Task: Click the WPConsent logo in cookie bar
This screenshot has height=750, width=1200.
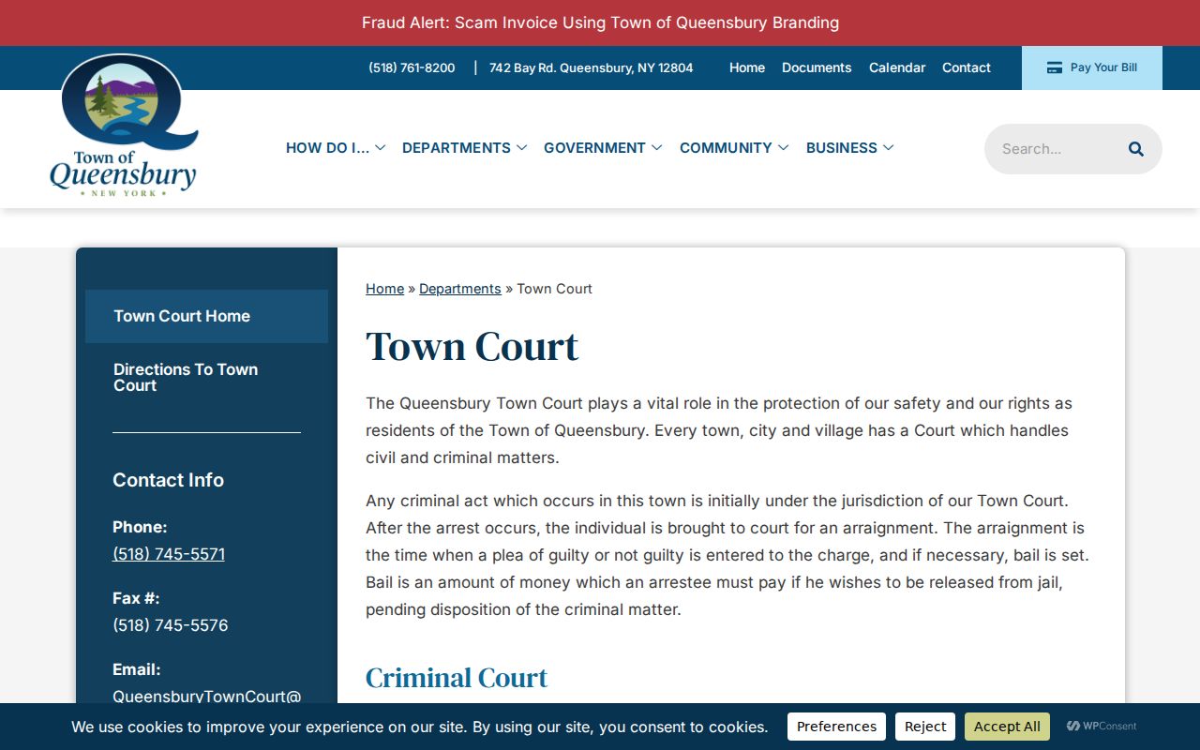Action: pos(1102,727)
